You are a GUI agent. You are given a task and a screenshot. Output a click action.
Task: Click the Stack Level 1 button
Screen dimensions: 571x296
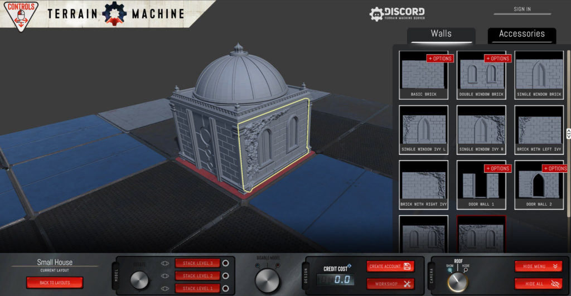pyautogui.click(x=198, y=288)
